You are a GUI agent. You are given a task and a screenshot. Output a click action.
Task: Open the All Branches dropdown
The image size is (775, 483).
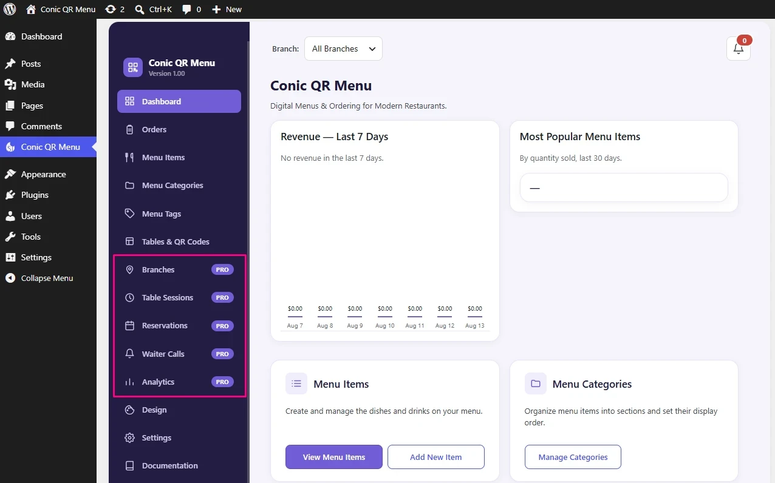pyautogui.click(x=343, y=49)
